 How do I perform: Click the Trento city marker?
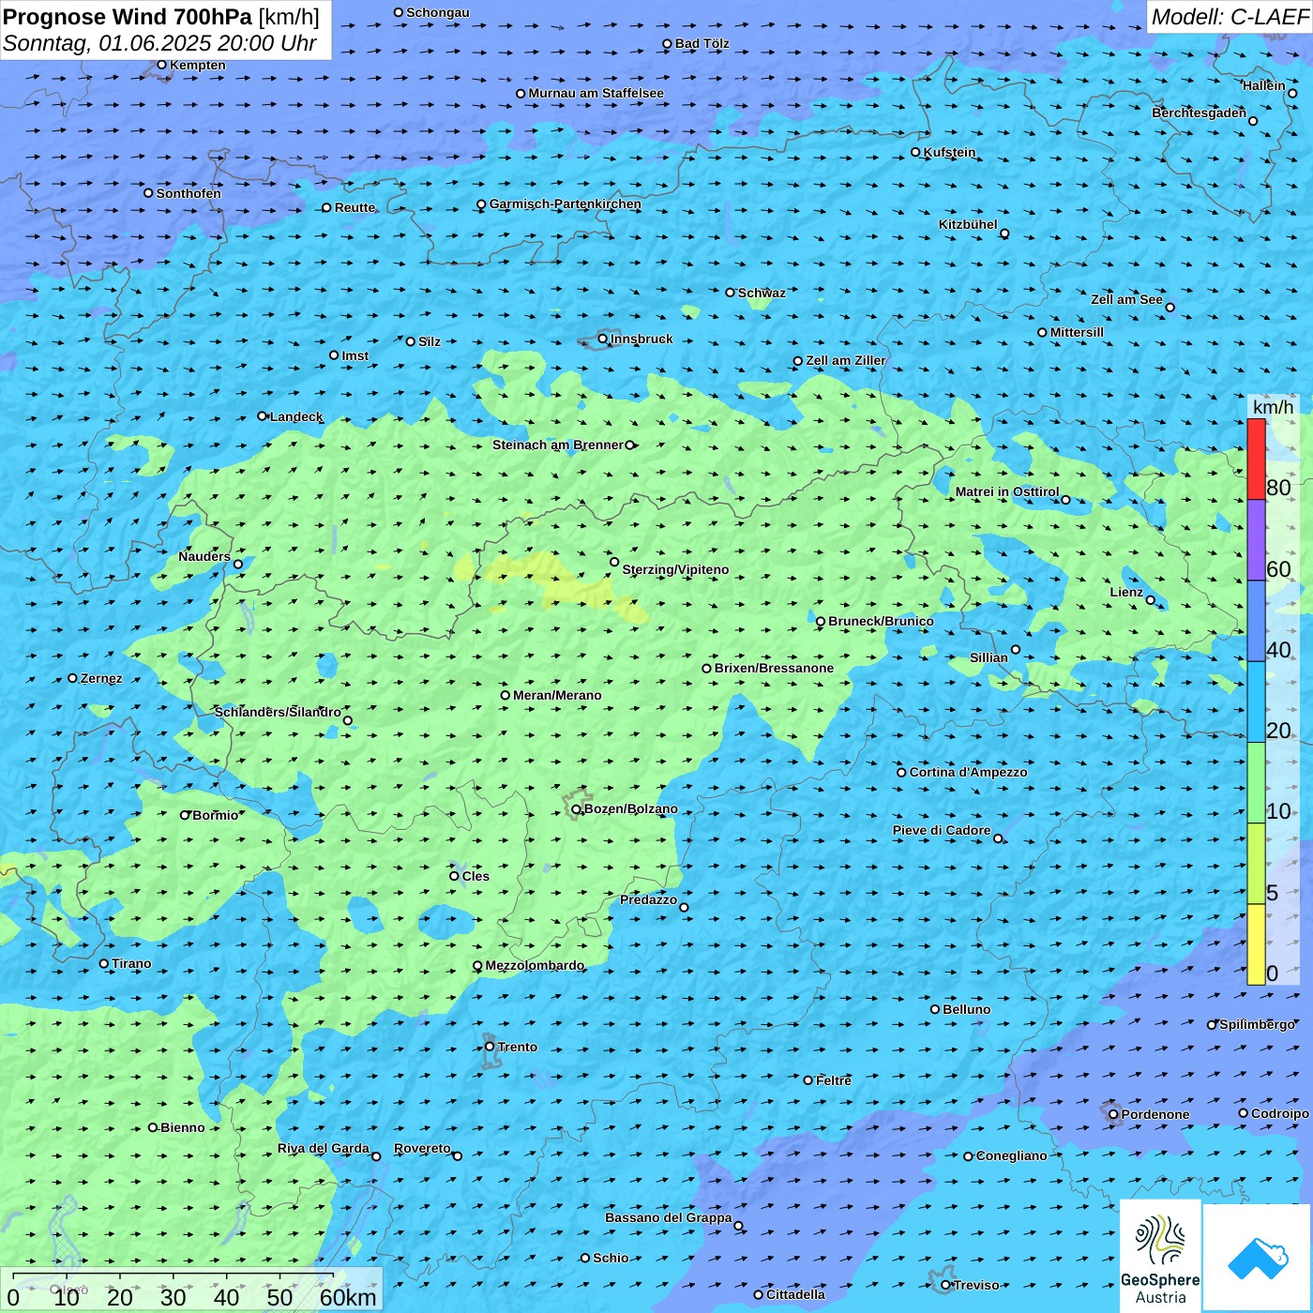pos(490,1047)
